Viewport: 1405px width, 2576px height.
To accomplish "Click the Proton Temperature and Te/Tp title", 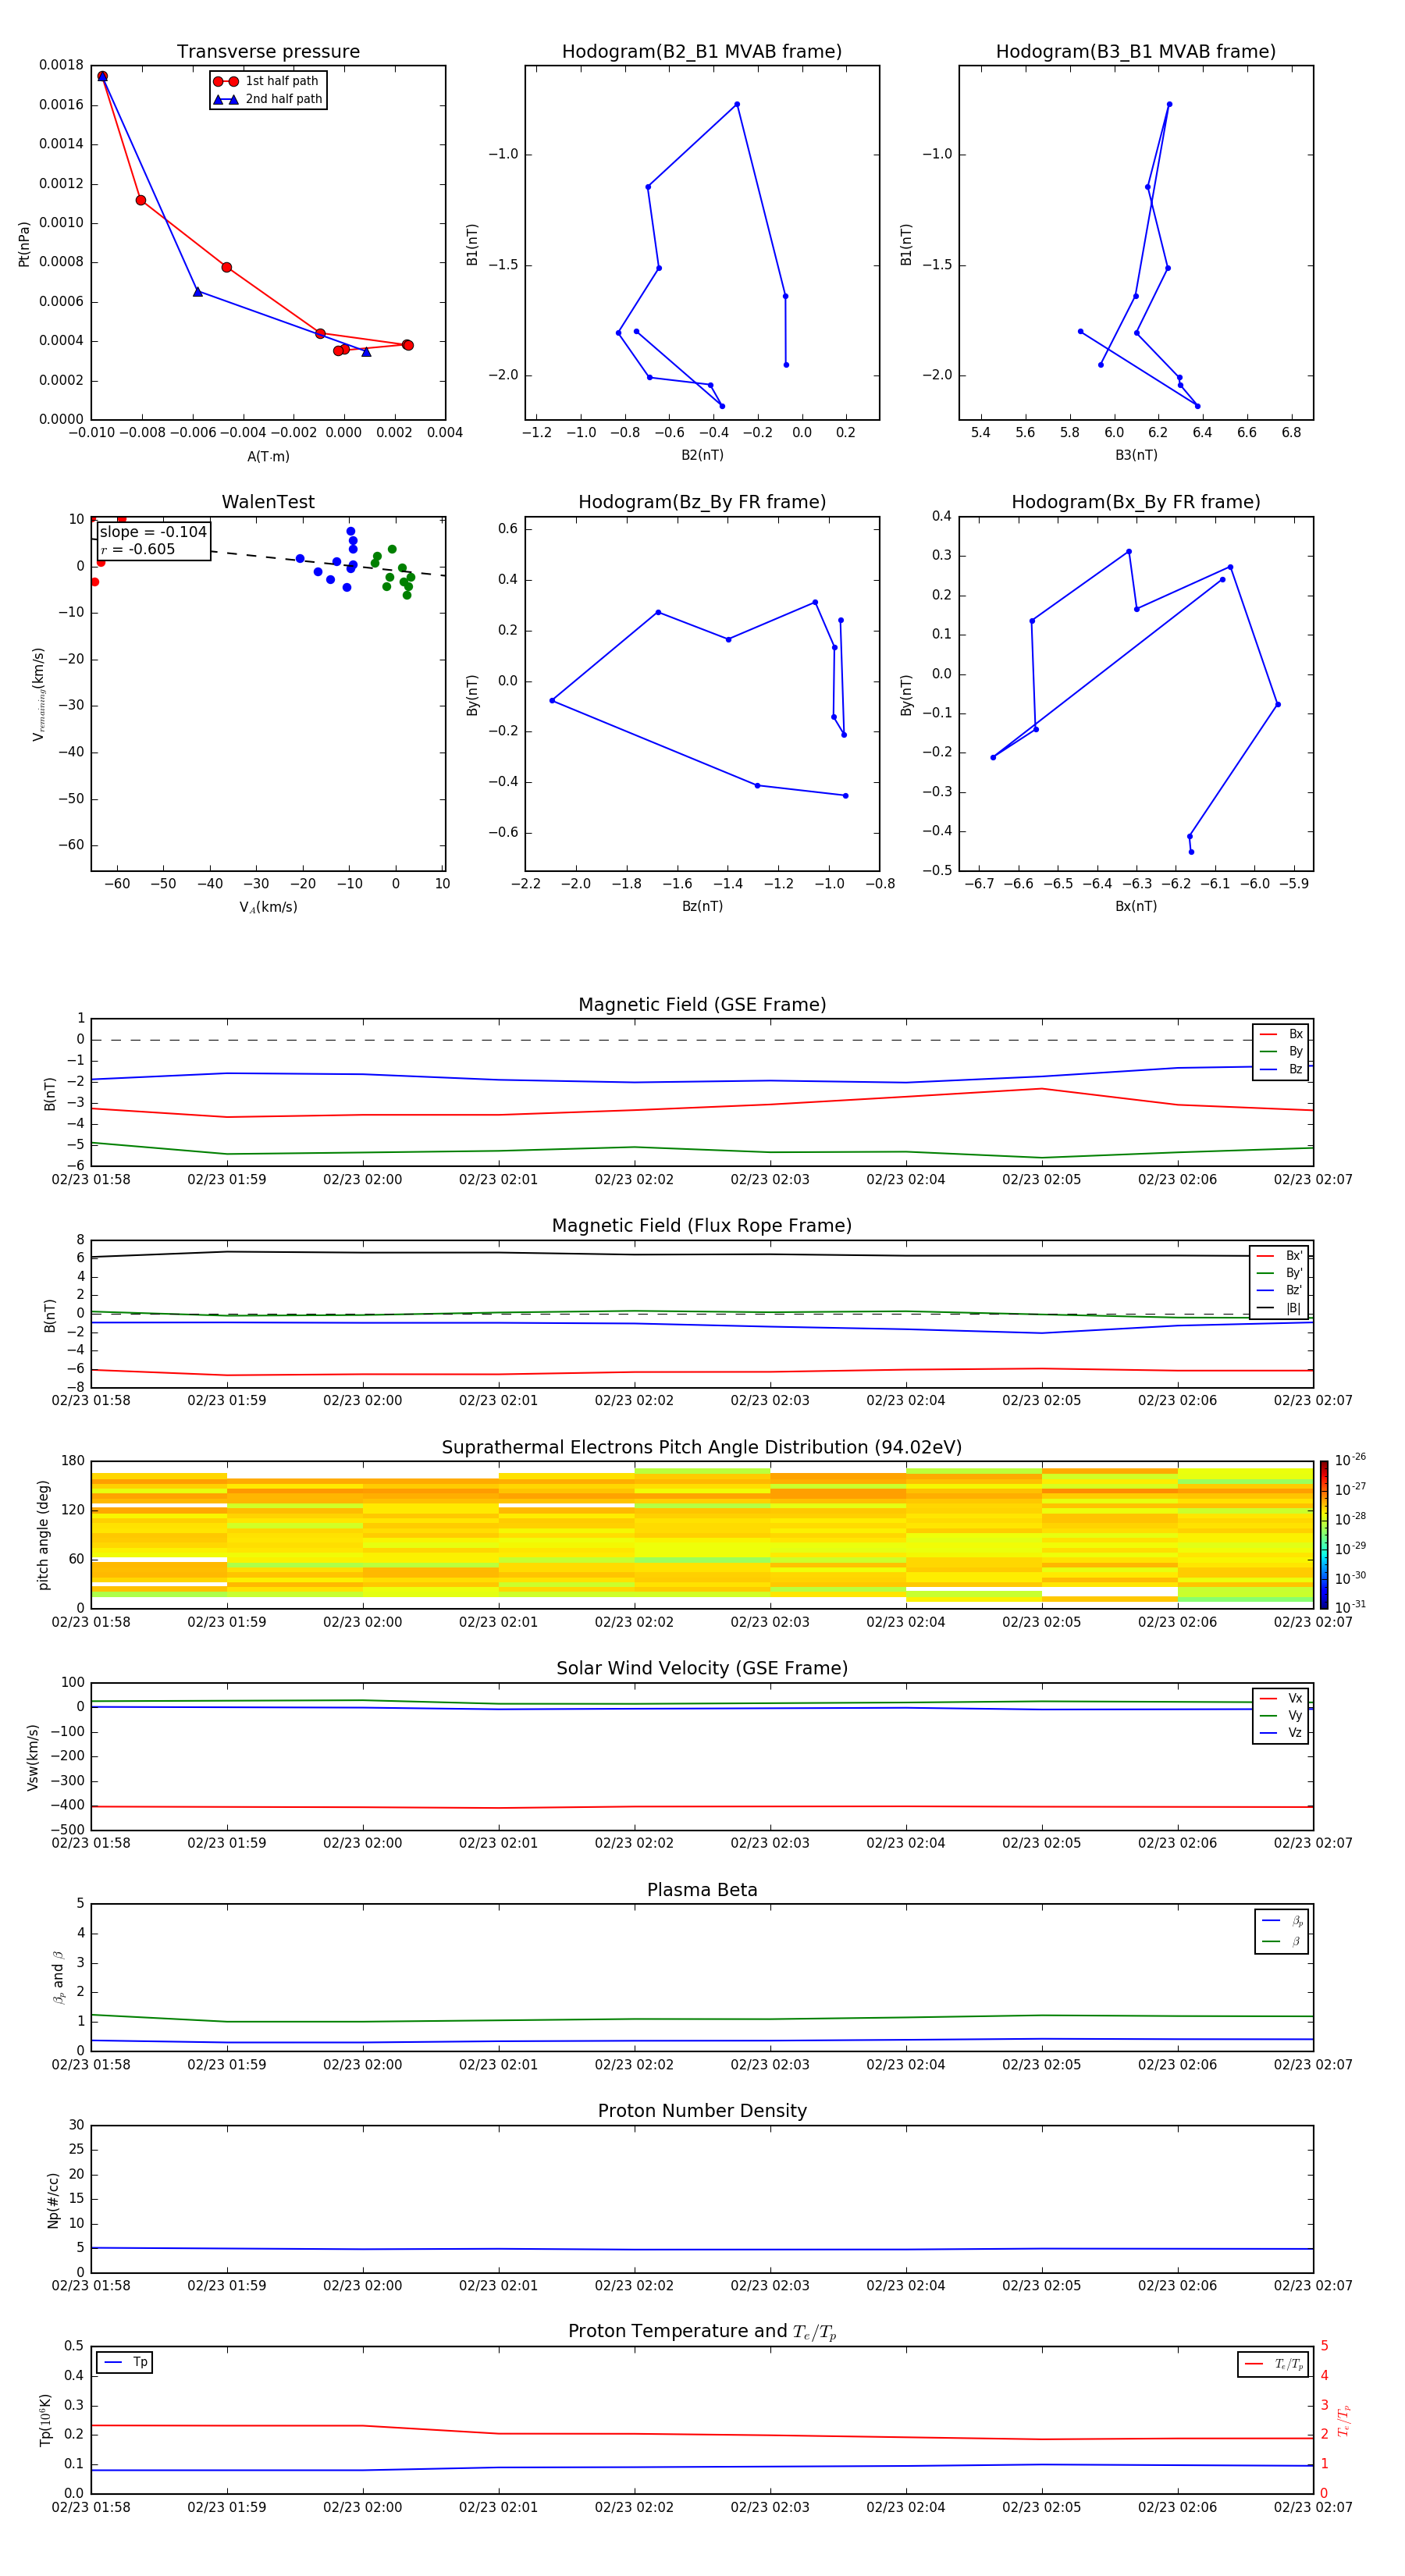I will pos(702,2332).
